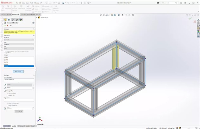
Task: Open the Standard dropdown
Action: point(19,40)
